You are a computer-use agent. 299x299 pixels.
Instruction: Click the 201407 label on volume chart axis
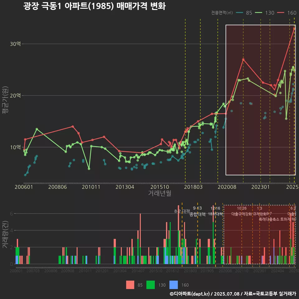click(138, 271)
